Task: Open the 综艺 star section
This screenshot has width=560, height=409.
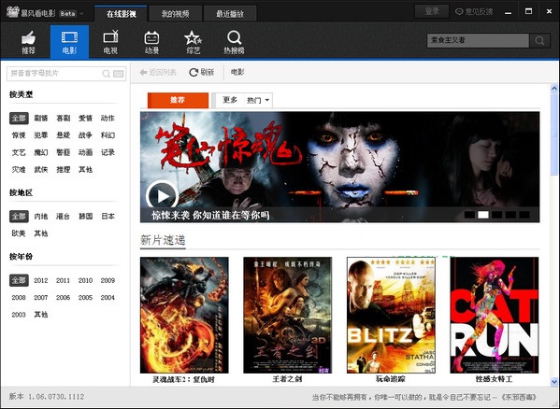Action: click(x=194, y=42)
